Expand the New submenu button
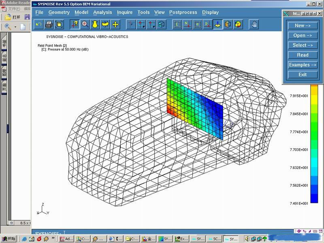The image size is (324, 243). [x=303, y=26]
